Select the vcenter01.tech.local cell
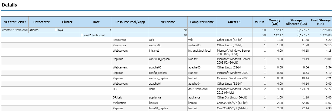Screen dimensions: 334x112 click(x=15, y=30)
